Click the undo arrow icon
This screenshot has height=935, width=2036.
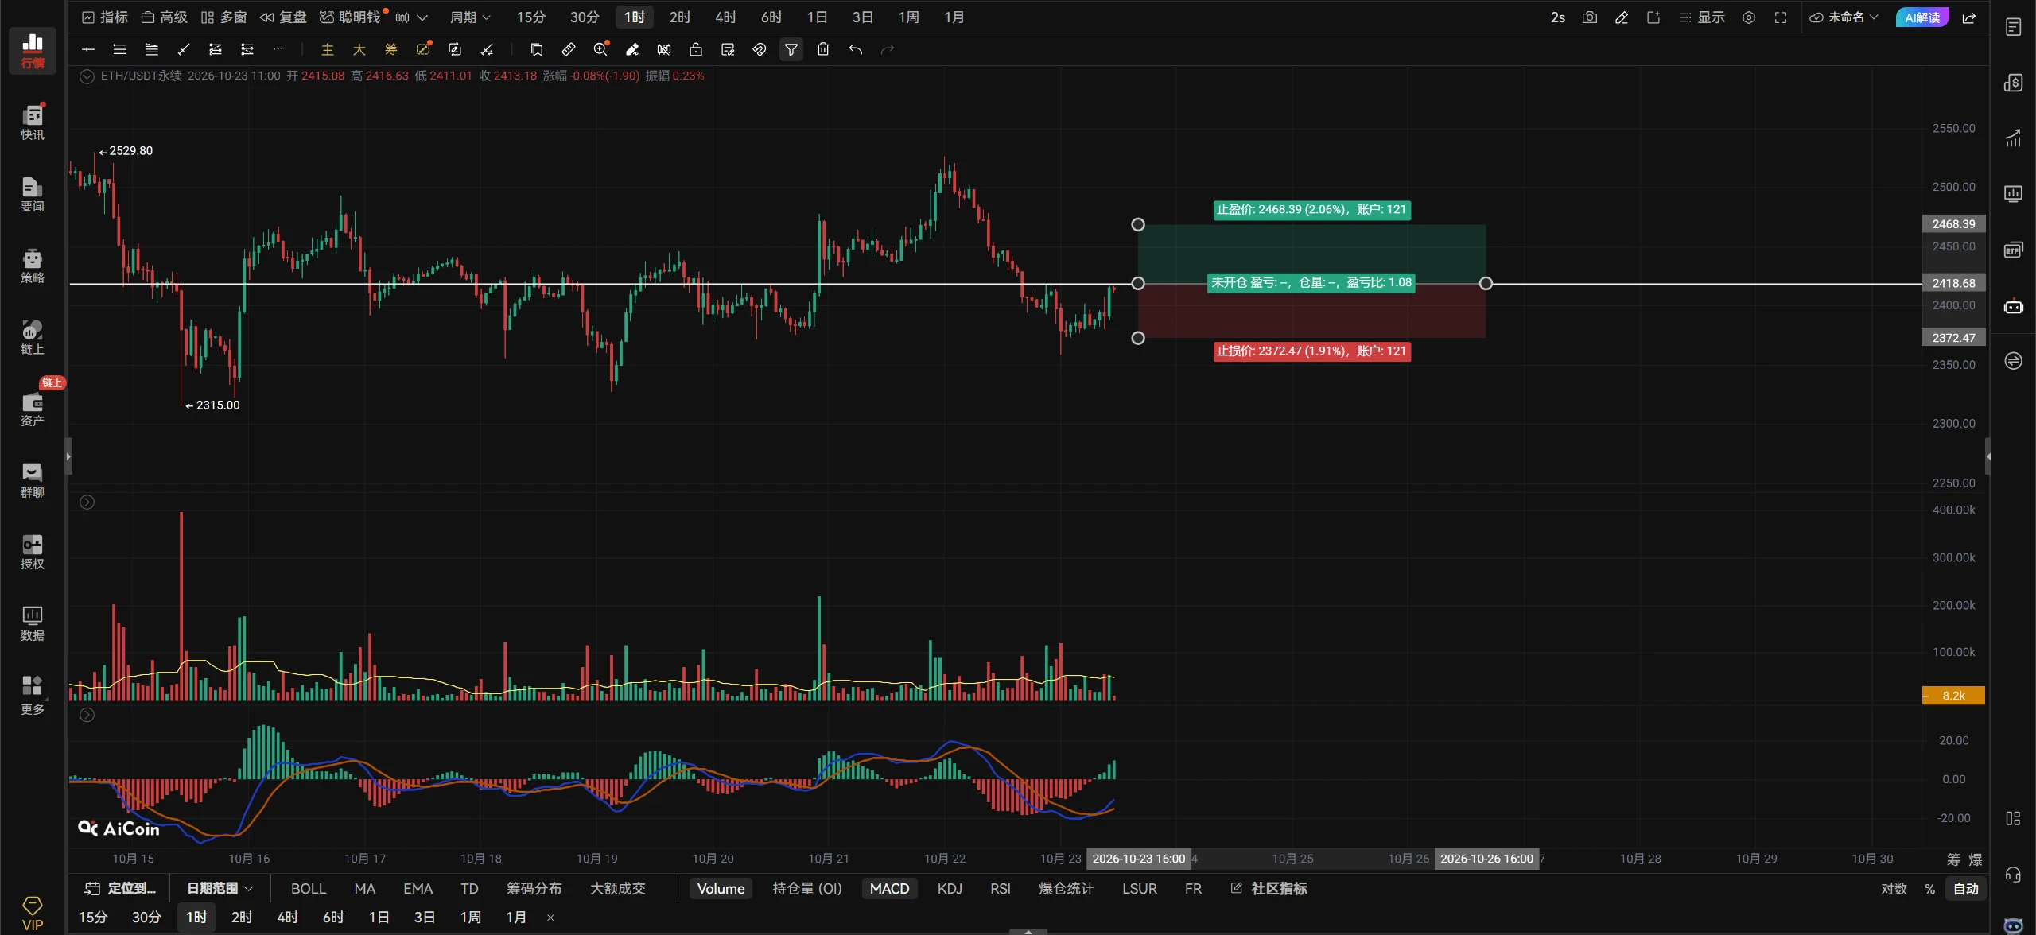(855, 49)
